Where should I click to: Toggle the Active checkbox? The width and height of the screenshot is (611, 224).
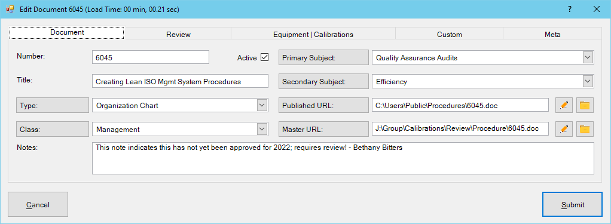[265, 57]
